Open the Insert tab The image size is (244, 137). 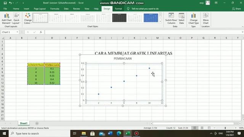26,9
